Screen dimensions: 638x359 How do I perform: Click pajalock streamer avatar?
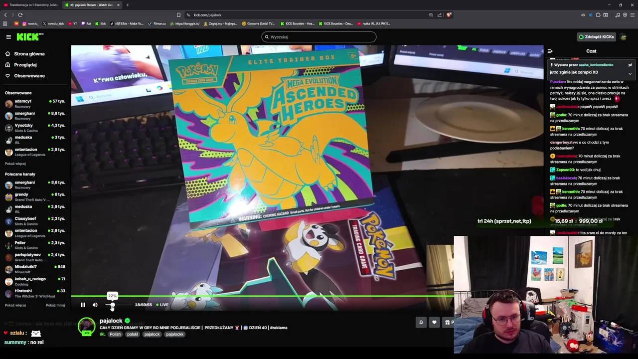(x=86, y=327)
